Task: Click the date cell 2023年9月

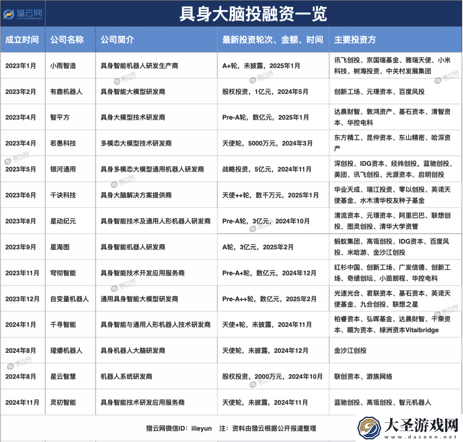Action: pyautogui.click(x=21, y=247)
